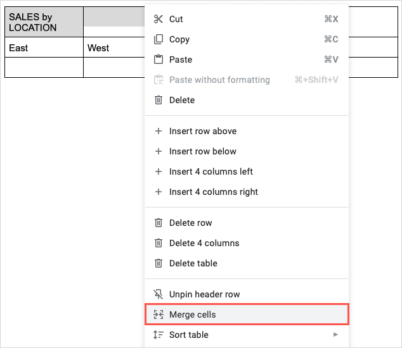The width and height of the screenshot is (402, 348).
Task: Click the Sort table icon
Action: 159,335
